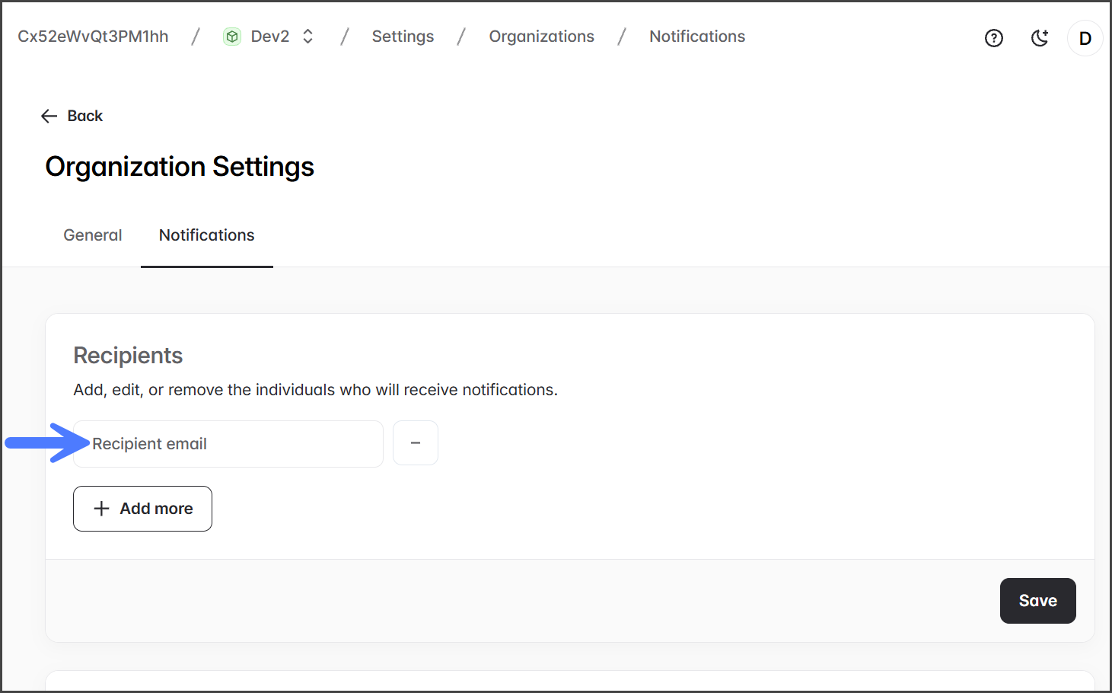The height and width of the screenshot is (693, 1112).
Task: Click the left arrow Back icon
Action: [x=49, y=116]
